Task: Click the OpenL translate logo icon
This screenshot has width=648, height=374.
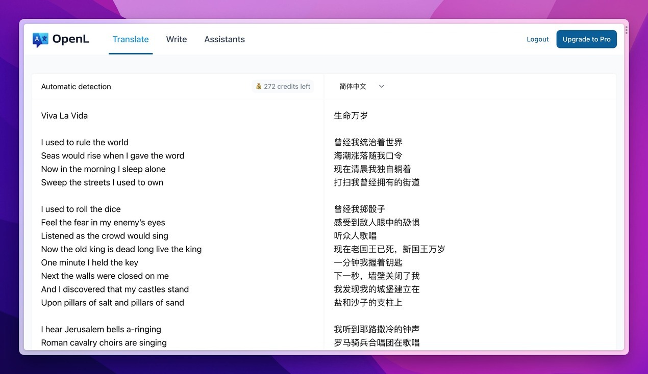Action: tap(40, 40)
